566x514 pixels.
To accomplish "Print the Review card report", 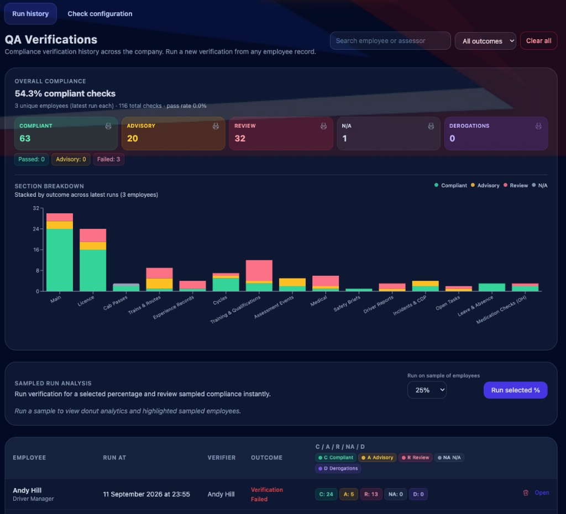I will tap(323, 126).
